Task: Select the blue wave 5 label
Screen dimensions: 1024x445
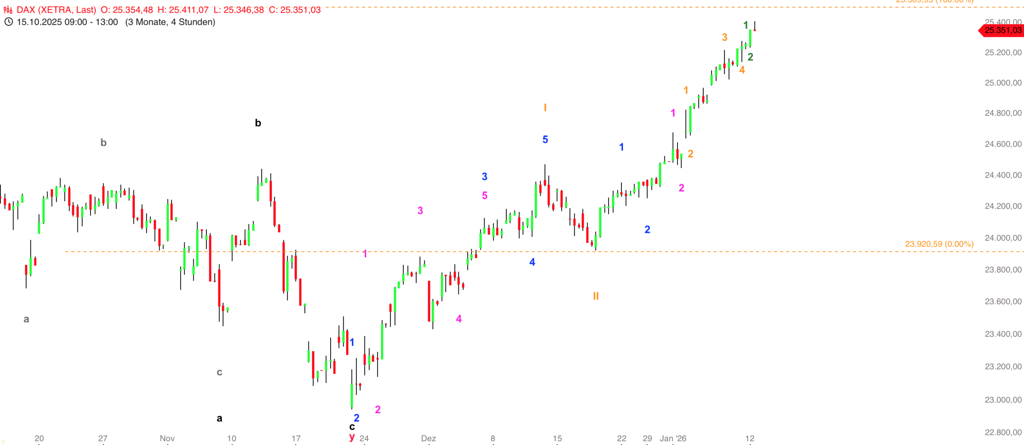Action: pyautogui.click(x=545, y=140)
